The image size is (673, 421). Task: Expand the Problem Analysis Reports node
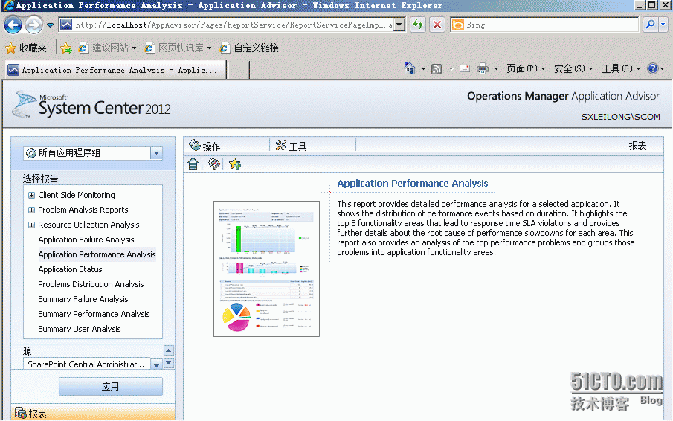[x=31, y=210]
